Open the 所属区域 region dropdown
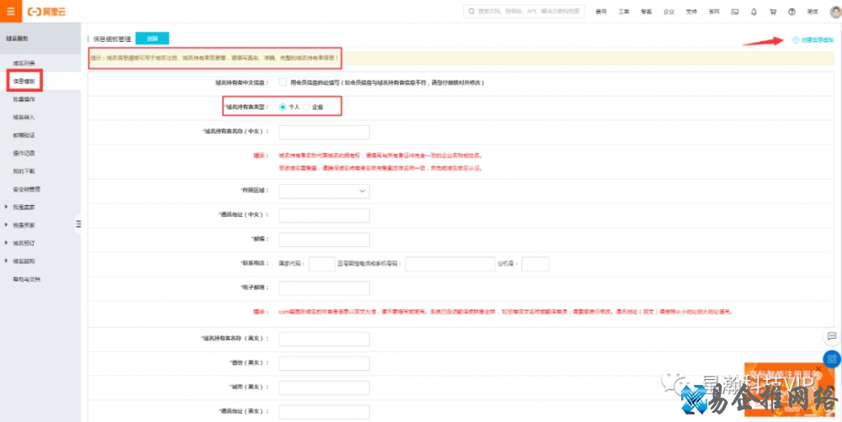 [324, 191]
